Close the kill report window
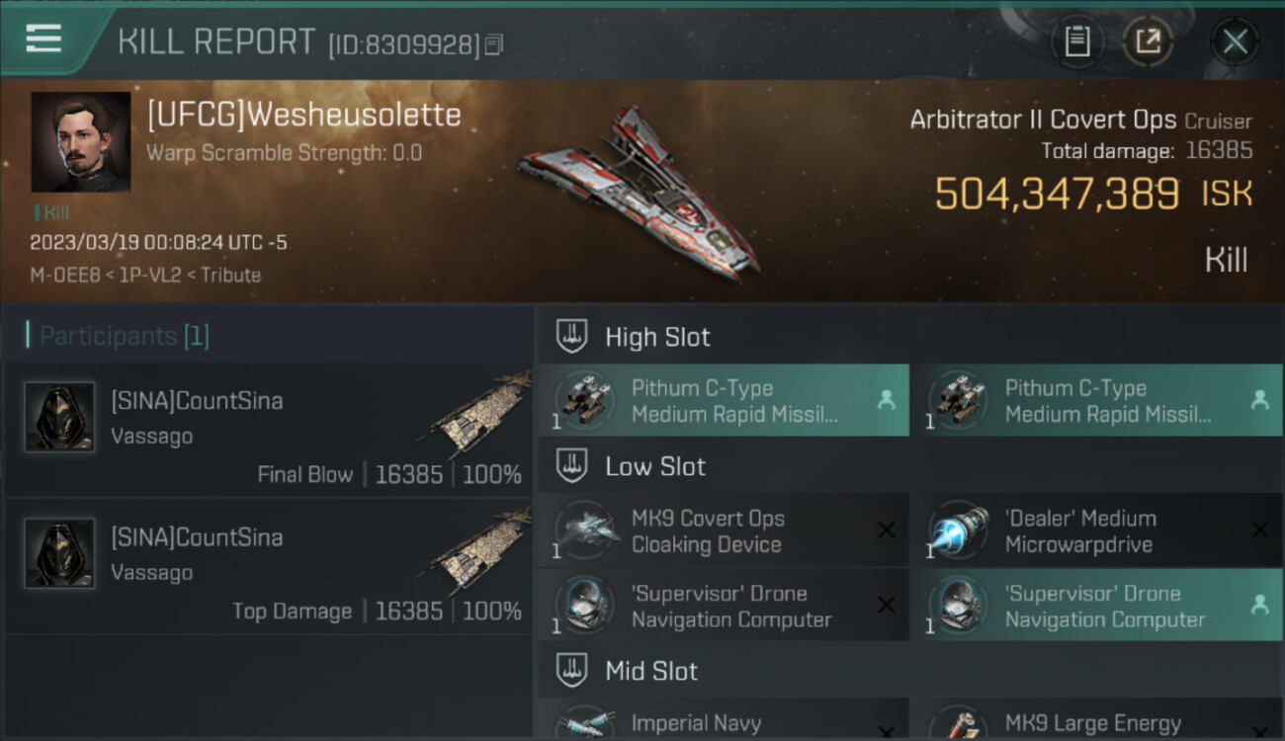Screen dimensions: 1285x741 (x=1235, y=41)
